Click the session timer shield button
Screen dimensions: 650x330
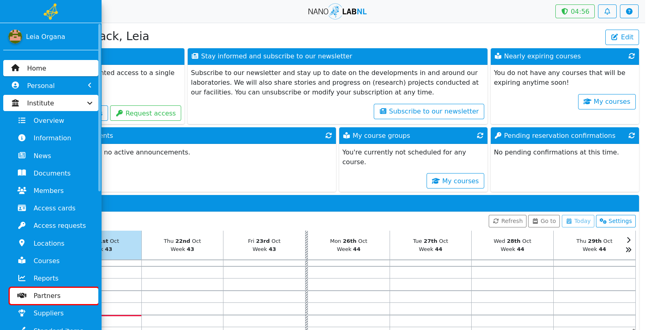pyautogui.click(x=575, y=11)
